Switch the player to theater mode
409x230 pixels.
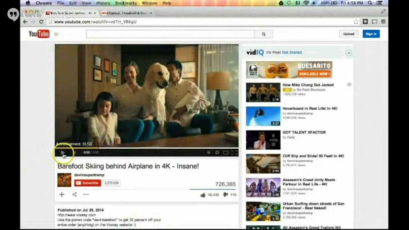[x=226, y=153]
